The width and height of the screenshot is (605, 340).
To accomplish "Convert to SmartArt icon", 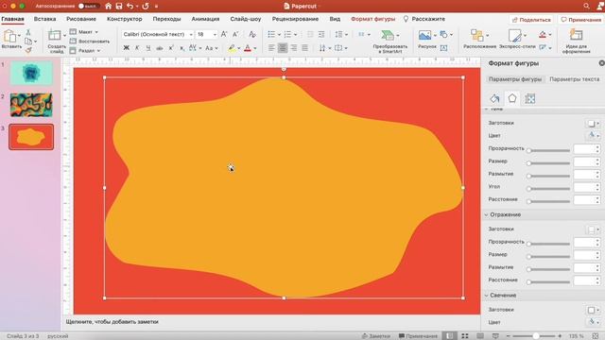I will pos(387,36).
